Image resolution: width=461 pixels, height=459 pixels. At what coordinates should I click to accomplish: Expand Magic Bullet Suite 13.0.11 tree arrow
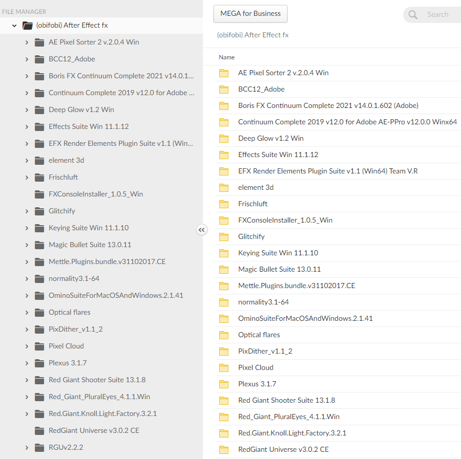pyautogui.click(x=27, y=245)
